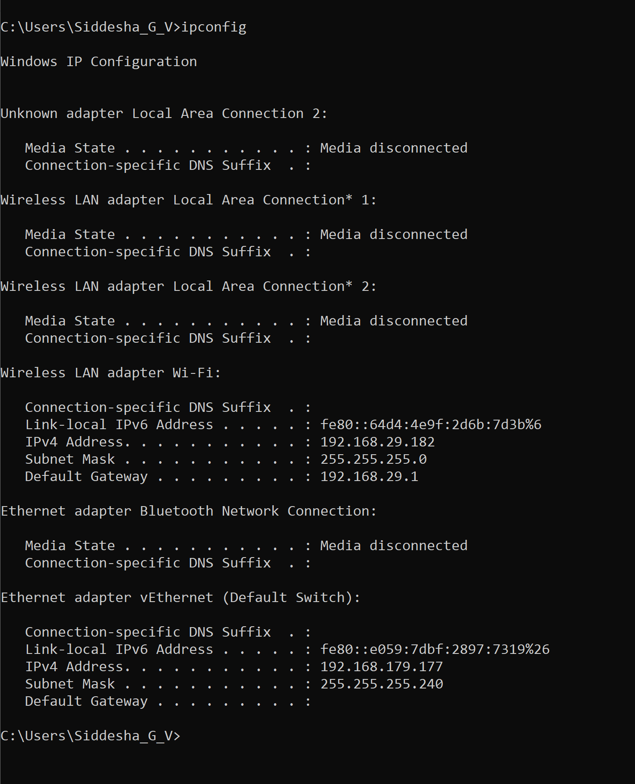Click the final C:\Users\Siddesha_G_V> prompt line
The image size is (635, 784).
coord(90,736)
